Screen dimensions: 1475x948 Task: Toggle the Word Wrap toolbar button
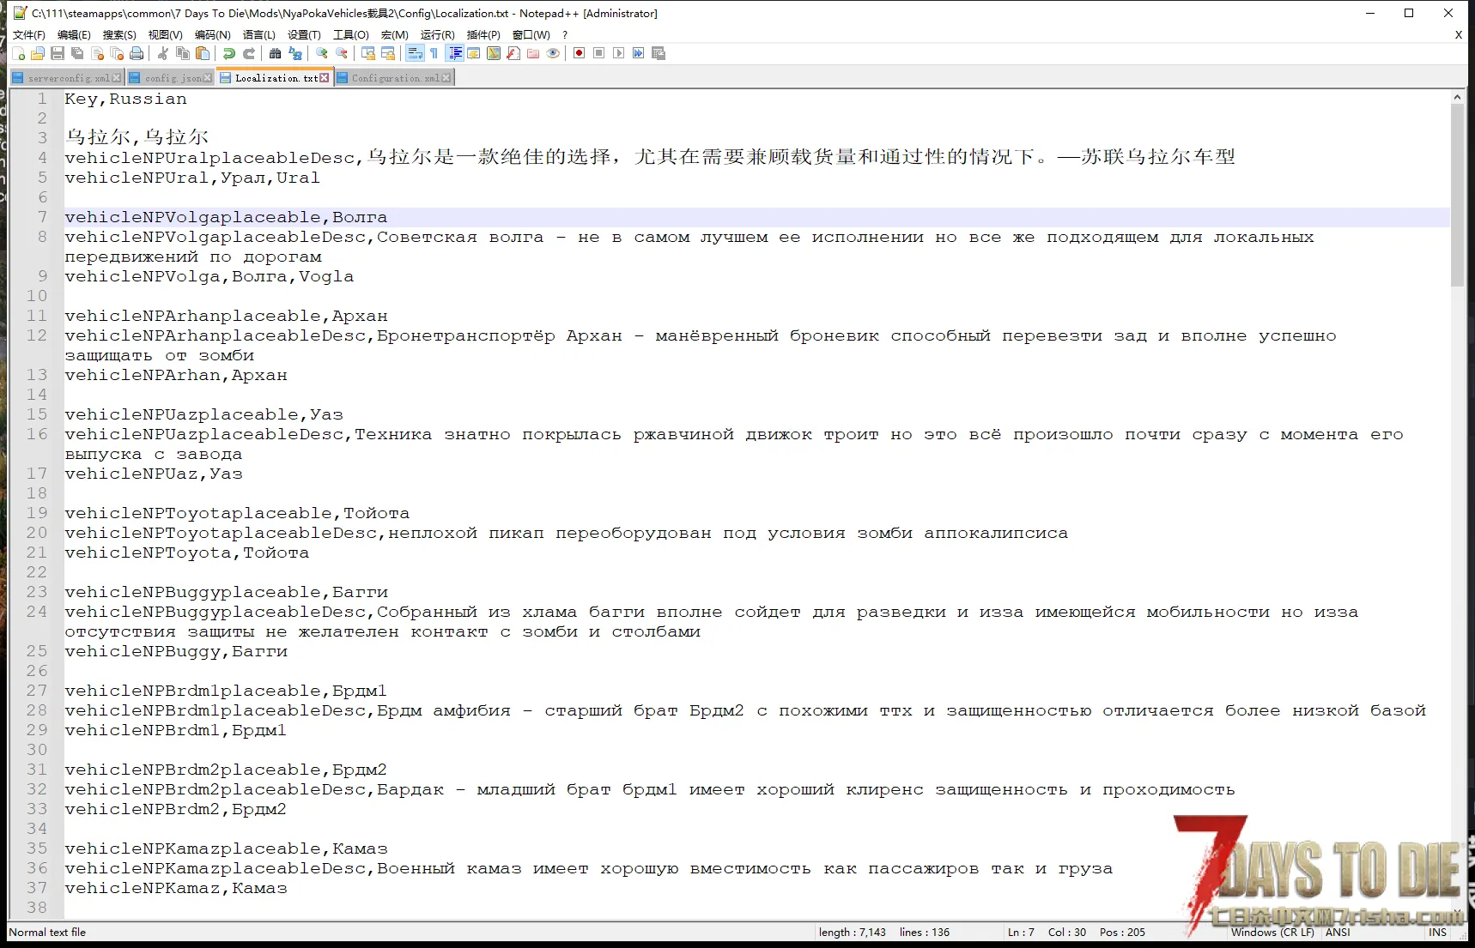click(415, 53)
